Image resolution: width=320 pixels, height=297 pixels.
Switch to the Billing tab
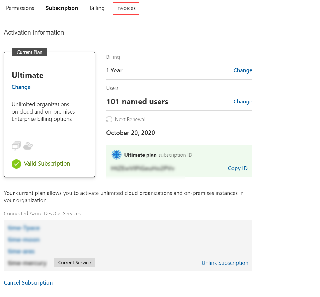(97, 8)
